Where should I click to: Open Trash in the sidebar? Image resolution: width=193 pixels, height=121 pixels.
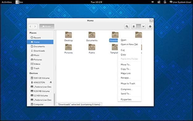[x=40, y=68]
